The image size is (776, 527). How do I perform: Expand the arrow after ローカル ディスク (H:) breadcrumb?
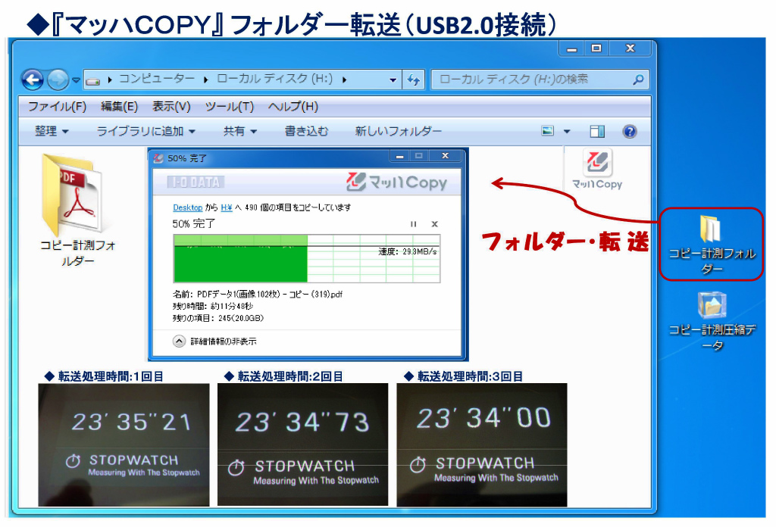pyautogui.click(x=345, y=80)
